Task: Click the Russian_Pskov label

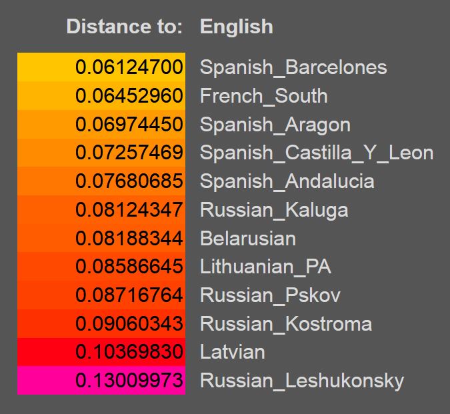Action: click(x=270, y=295)
